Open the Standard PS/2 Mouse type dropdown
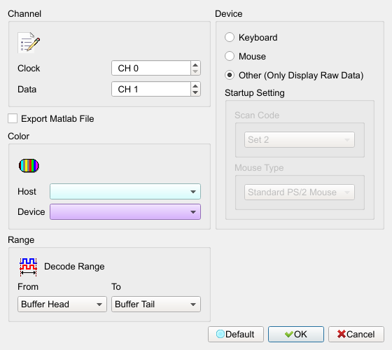392x350 pixels. pyautogui.click(x=300, y=192)
